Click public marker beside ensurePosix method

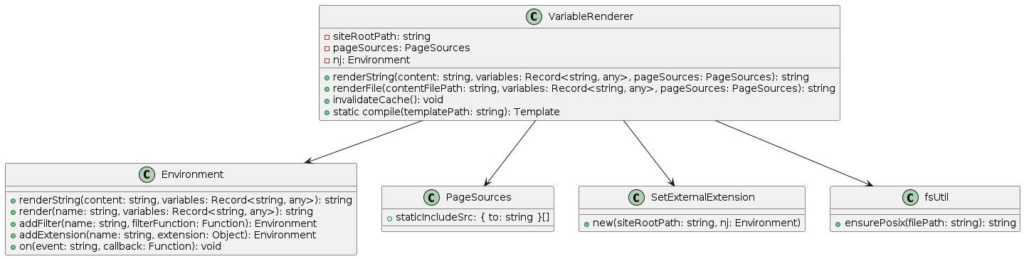click(838, 223)
